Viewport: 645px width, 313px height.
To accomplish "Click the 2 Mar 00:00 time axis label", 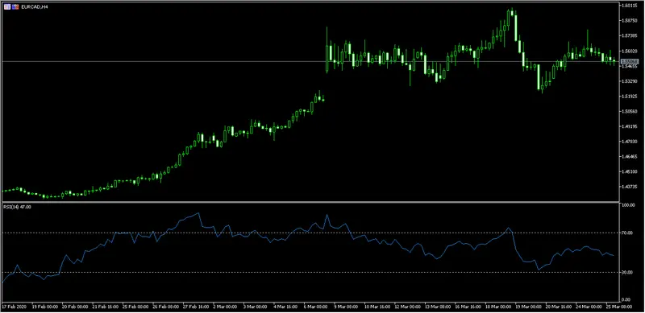I will pyautogui.click(x=223, y=307).
